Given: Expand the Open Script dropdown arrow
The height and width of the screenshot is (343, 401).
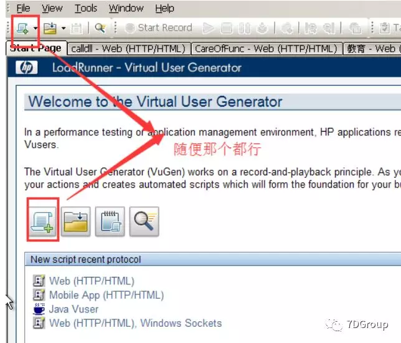Looking at the screenshot, I should coord(64,28).
